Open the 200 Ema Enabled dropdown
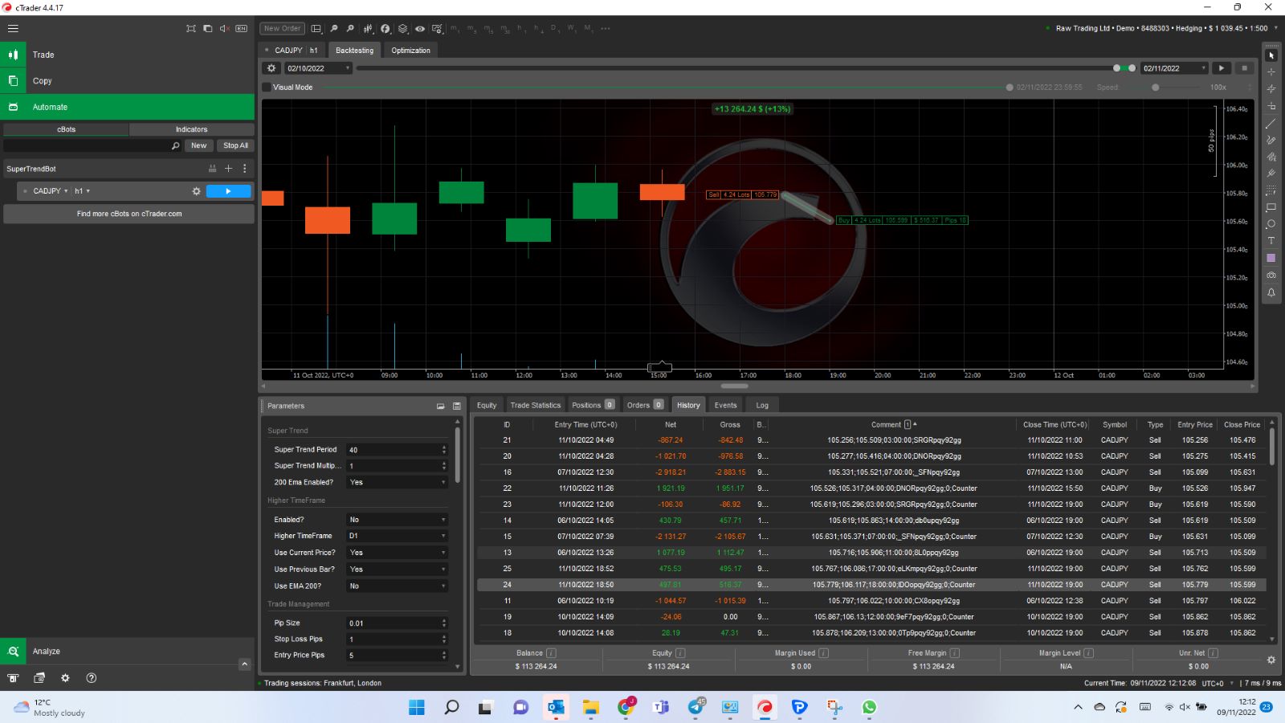The height and width of the screenshot is (723, 1285). (x=397, y=482)
